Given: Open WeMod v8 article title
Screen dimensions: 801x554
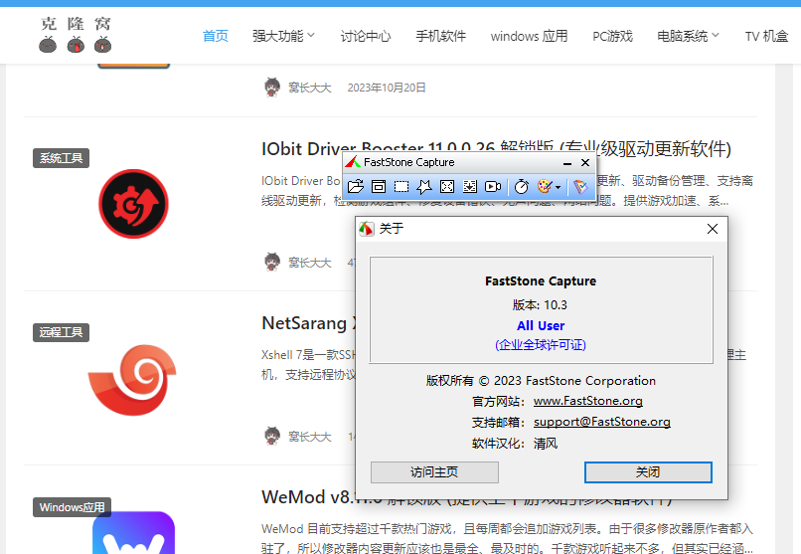Looking at the screenshot, I should (466, 497).
